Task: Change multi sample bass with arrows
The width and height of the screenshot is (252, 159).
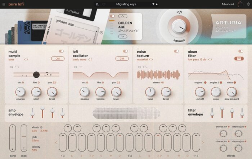Action: (26, 60)
